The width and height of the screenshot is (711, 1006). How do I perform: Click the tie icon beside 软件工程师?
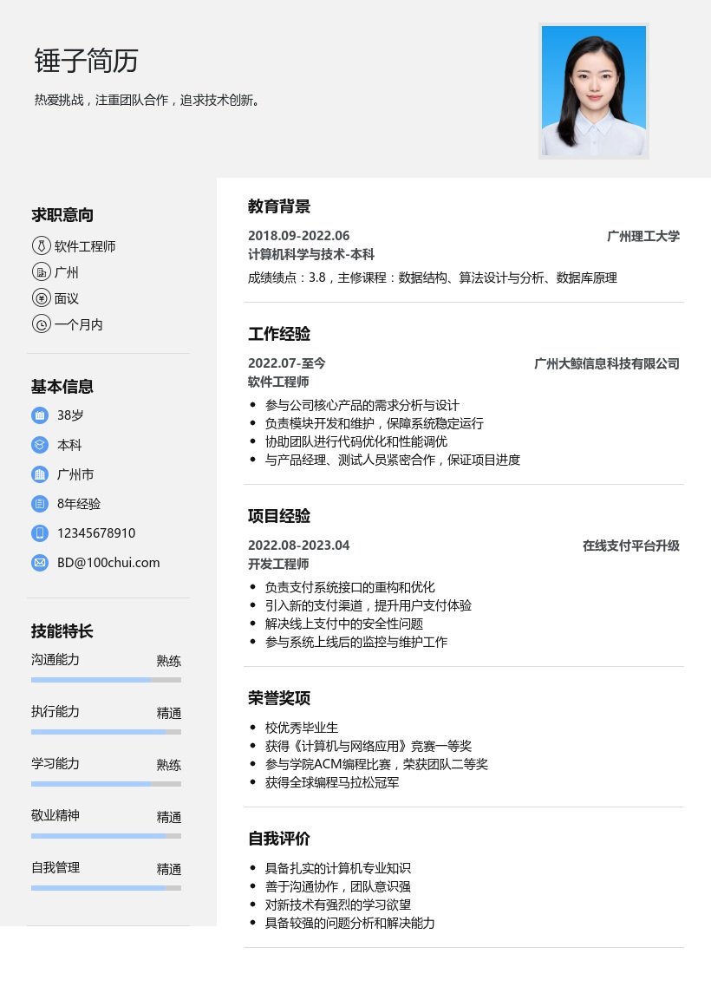(41, 246)
